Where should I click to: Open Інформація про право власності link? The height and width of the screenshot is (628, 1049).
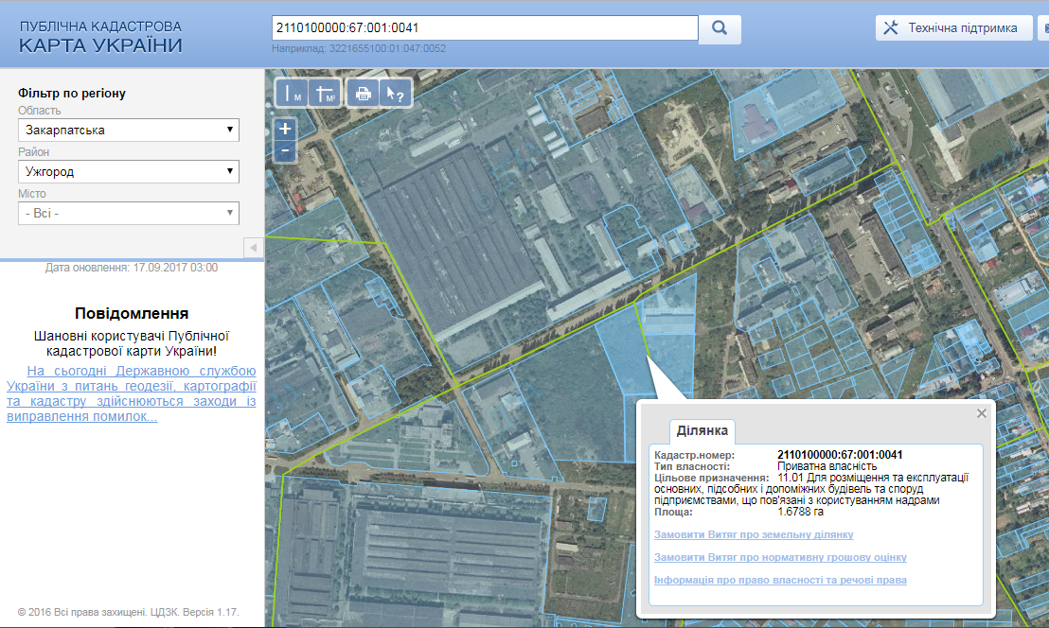780,581
